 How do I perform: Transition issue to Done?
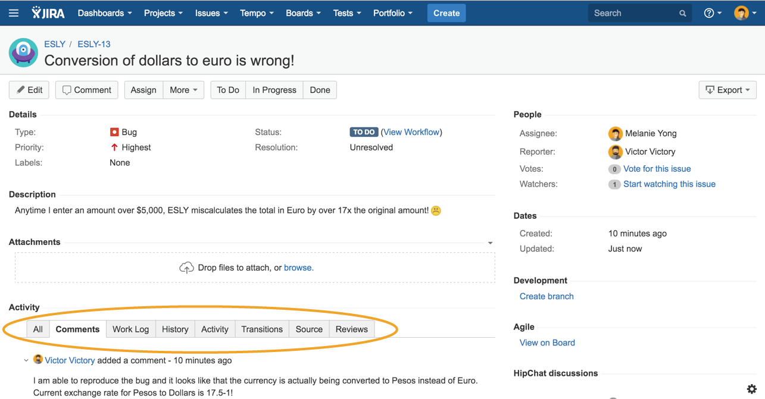tap(320, 90)
